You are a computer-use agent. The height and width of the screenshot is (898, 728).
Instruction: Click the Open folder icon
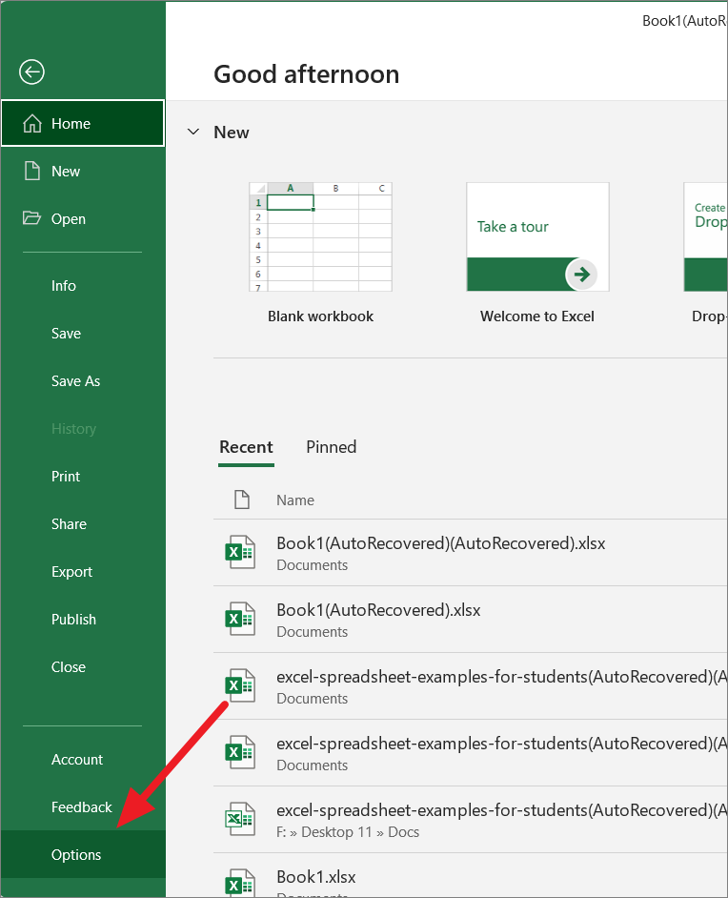tap(31, 218)
